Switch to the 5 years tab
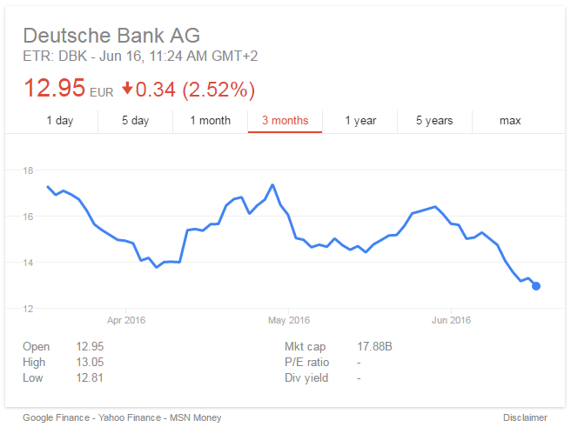The height and width of the screenshot is (427, 571). 434,121
